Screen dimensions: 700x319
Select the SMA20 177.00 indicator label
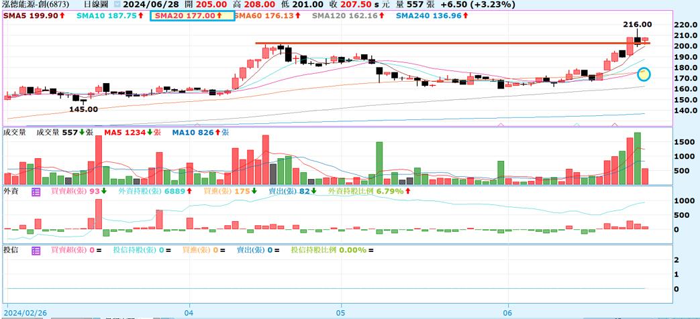[189, 15]
